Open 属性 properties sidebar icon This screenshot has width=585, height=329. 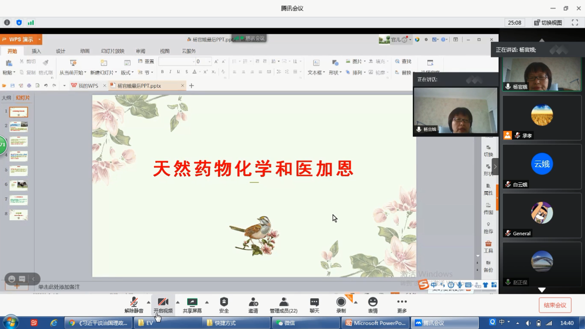488,189
